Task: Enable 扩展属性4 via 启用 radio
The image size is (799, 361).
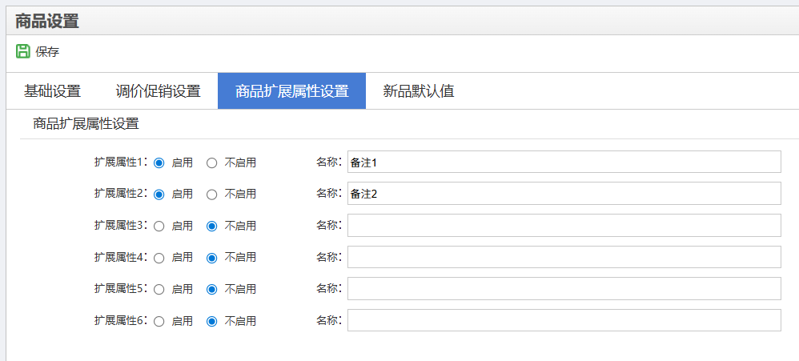Action: (x=159, y=258)
